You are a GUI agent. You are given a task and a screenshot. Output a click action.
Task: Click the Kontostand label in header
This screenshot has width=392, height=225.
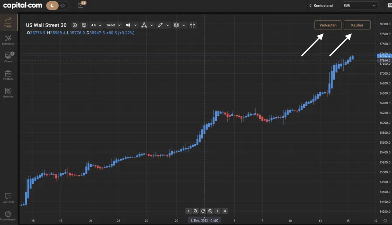coord(323,6)
